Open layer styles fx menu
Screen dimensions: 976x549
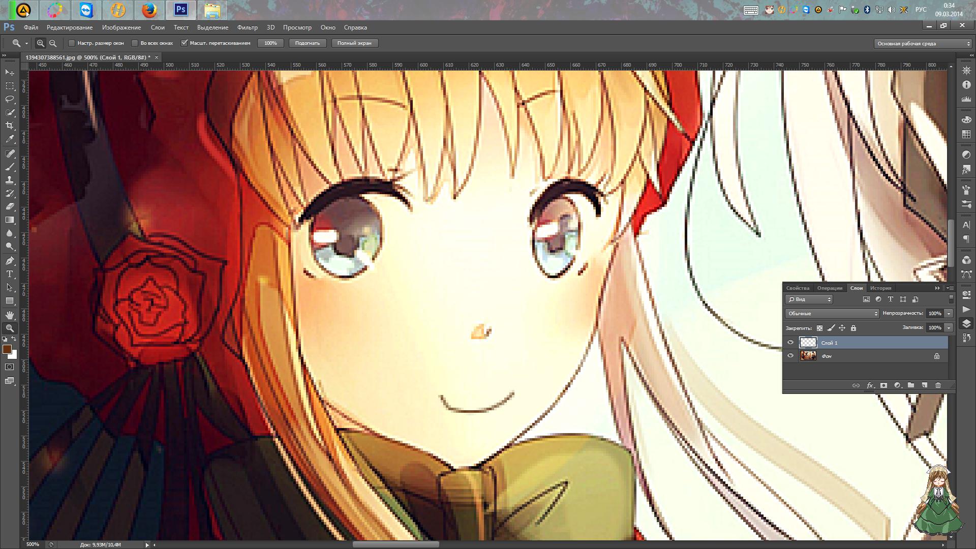(870, 385)
